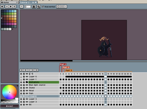The width and height of the screenshot is (147, 109).
Task: Hide the Head layer
Action: (x=21, y=90)
